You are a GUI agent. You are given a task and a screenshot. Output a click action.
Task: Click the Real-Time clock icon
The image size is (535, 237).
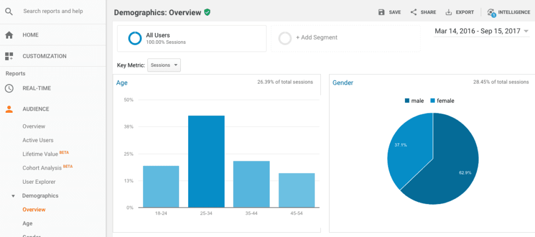click(9, 88)
